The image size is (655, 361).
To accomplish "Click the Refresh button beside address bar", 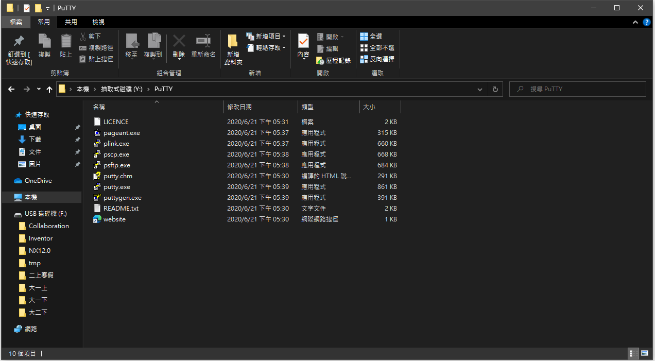I will tap(495, 89).
